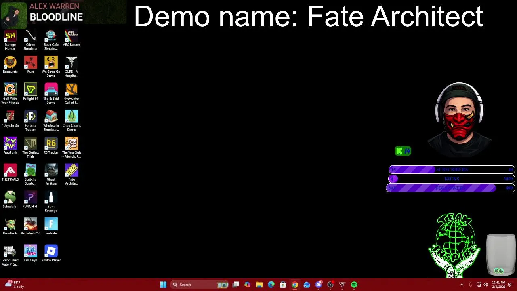
Task: Open the weather widget showing 38°F Cloudy
Action: 14,285
